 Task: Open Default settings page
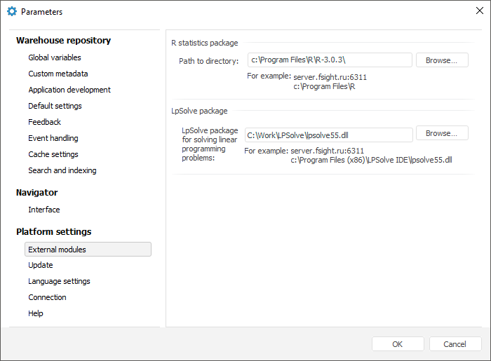click(x=55, y=106)
